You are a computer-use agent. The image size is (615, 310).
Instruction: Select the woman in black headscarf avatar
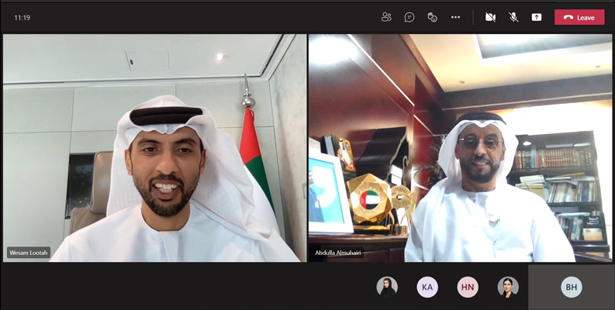point(387,288)
